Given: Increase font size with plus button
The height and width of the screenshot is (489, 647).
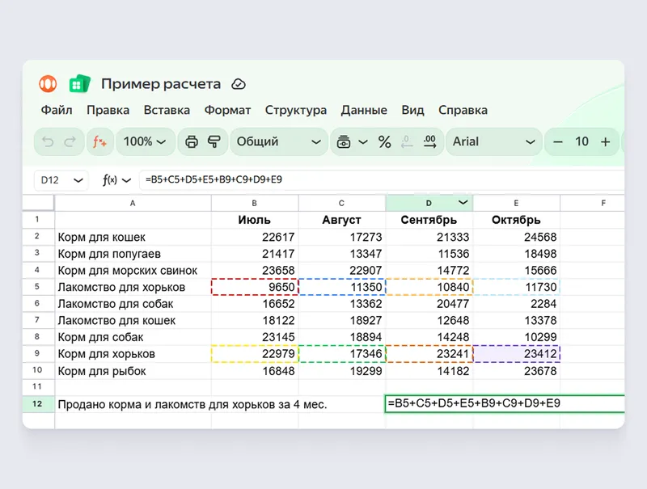Looking at the screenshot, I should tap(605, 141).
